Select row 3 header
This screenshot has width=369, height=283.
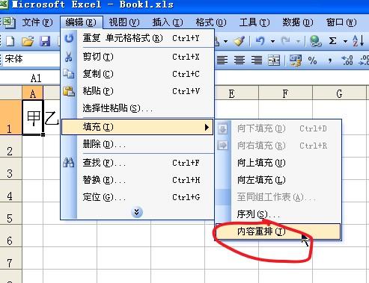point(10,169)
